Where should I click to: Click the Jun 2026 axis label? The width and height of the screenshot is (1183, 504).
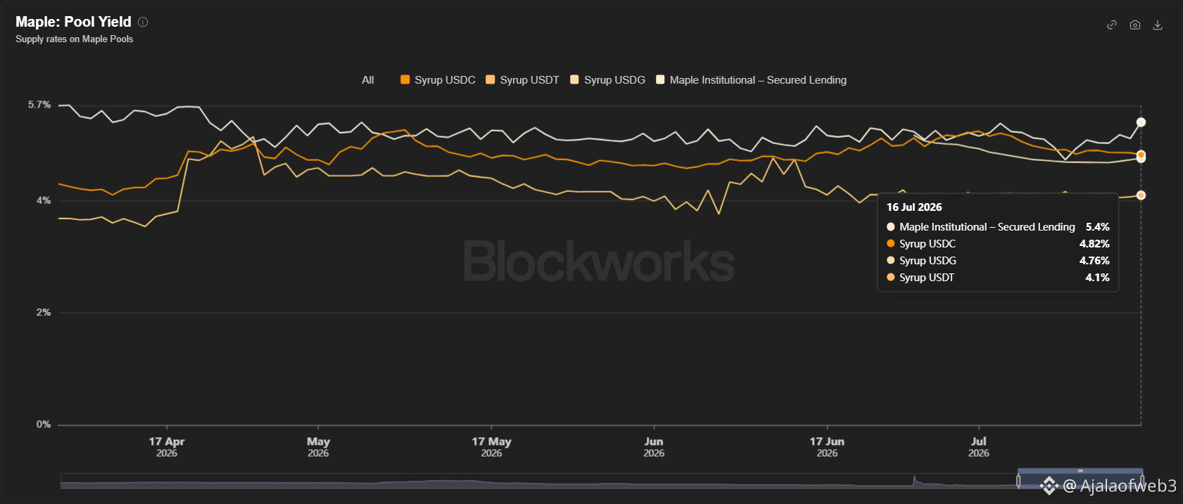(654, 447)
